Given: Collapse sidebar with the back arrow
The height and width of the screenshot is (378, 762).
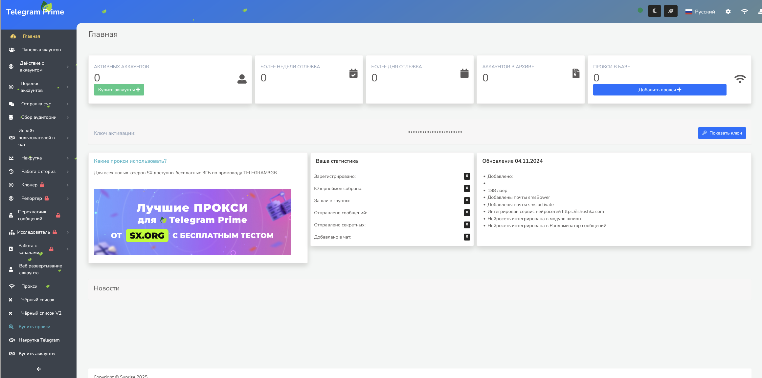Looking at the screenshot, I should [39, 369].
